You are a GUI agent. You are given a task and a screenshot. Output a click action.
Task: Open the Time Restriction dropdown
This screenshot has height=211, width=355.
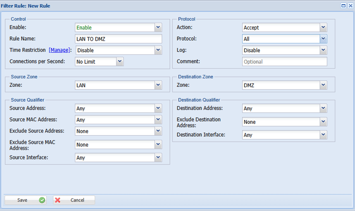tap(158, 50)
